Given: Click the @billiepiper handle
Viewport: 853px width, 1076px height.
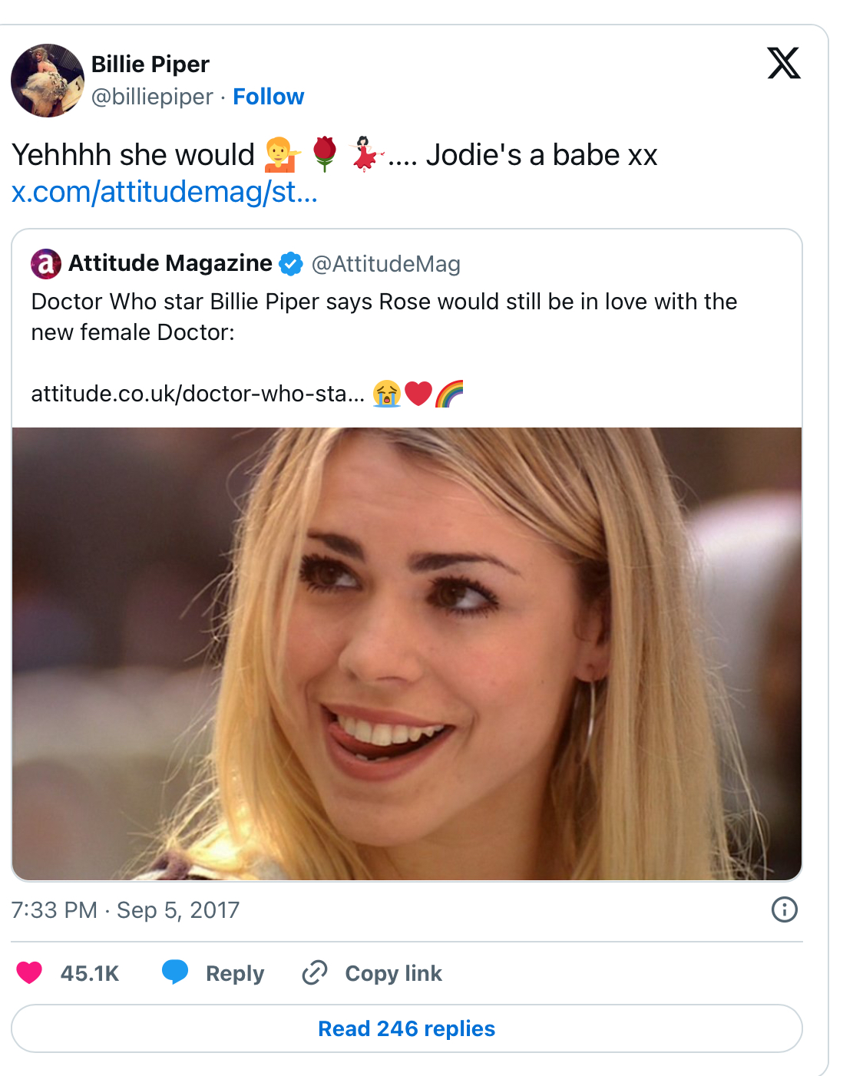Looking at the screenshot, I should pyautogui.click(x=152, y=97).
